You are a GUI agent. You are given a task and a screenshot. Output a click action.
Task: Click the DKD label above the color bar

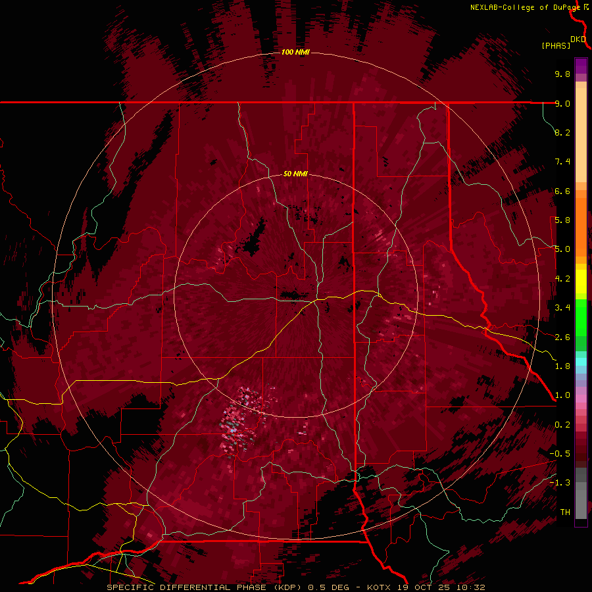point(578,39)
